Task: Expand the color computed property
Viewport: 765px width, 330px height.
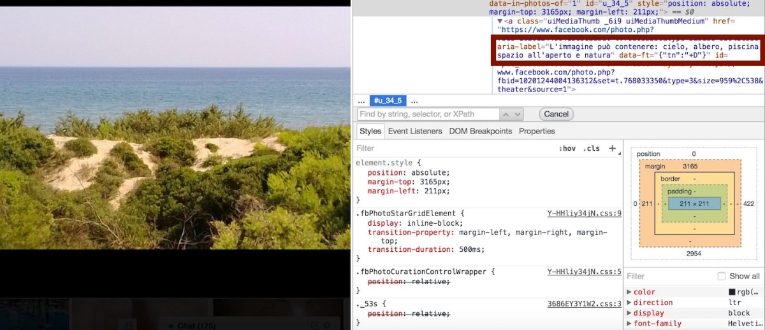Action: pyautogui.click(x=630, y=292)
